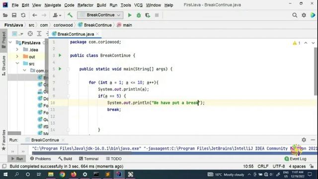The image size is (318, 179).
Task: Toggle read-only lock icon in status bar
Action: [x=312, y=166]
